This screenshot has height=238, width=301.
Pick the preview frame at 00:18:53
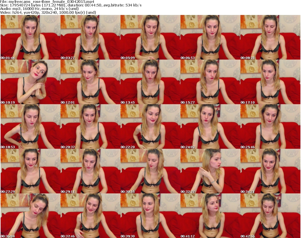(31, 127)
